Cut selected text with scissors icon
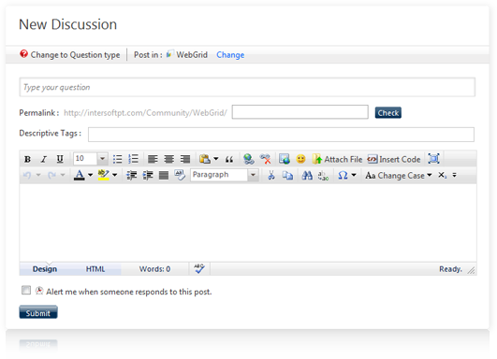This screenshot has width=497, height=359. [x=271, y=175]
